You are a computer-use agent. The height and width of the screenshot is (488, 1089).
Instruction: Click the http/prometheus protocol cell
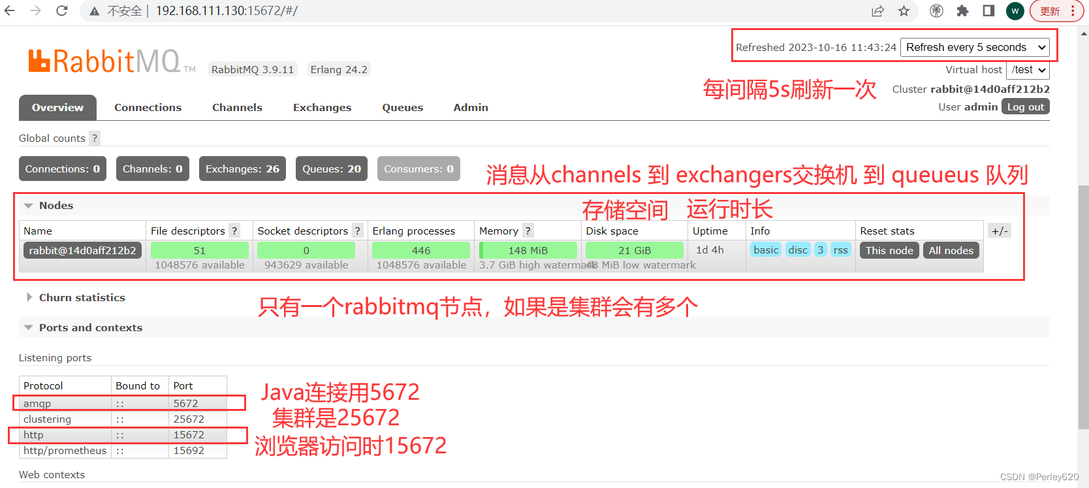[65, 450]
